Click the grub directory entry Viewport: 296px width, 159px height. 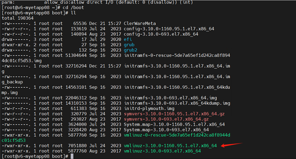click(129, 45)
